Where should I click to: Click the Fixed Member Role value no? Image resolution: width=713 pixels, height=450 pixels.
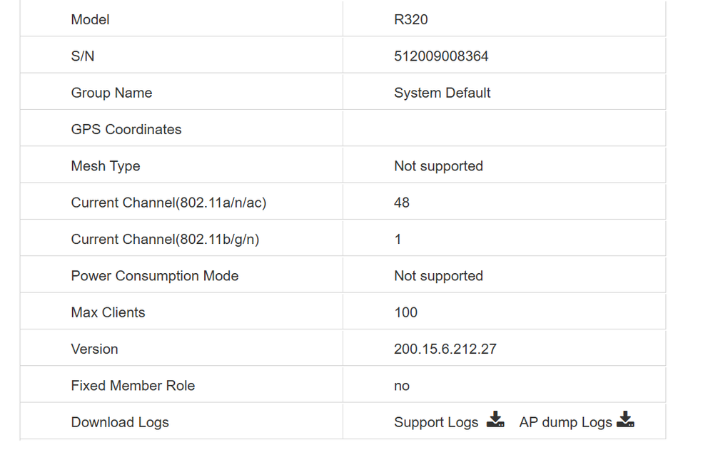(x=401, y=385)
